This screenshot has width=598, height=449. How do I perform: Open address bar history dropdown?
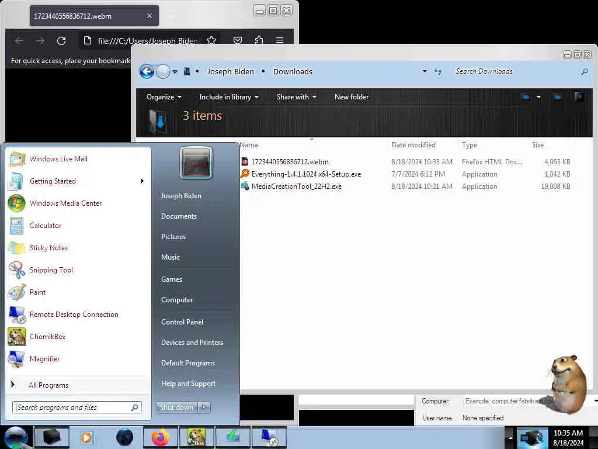point(425,71)
